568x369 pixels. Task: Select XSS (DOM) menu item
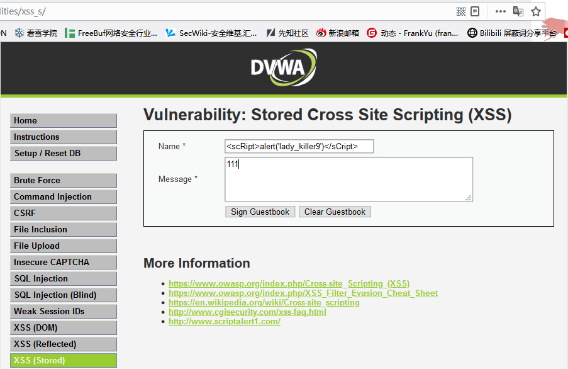pyautogui.click(x=64, y=327)
